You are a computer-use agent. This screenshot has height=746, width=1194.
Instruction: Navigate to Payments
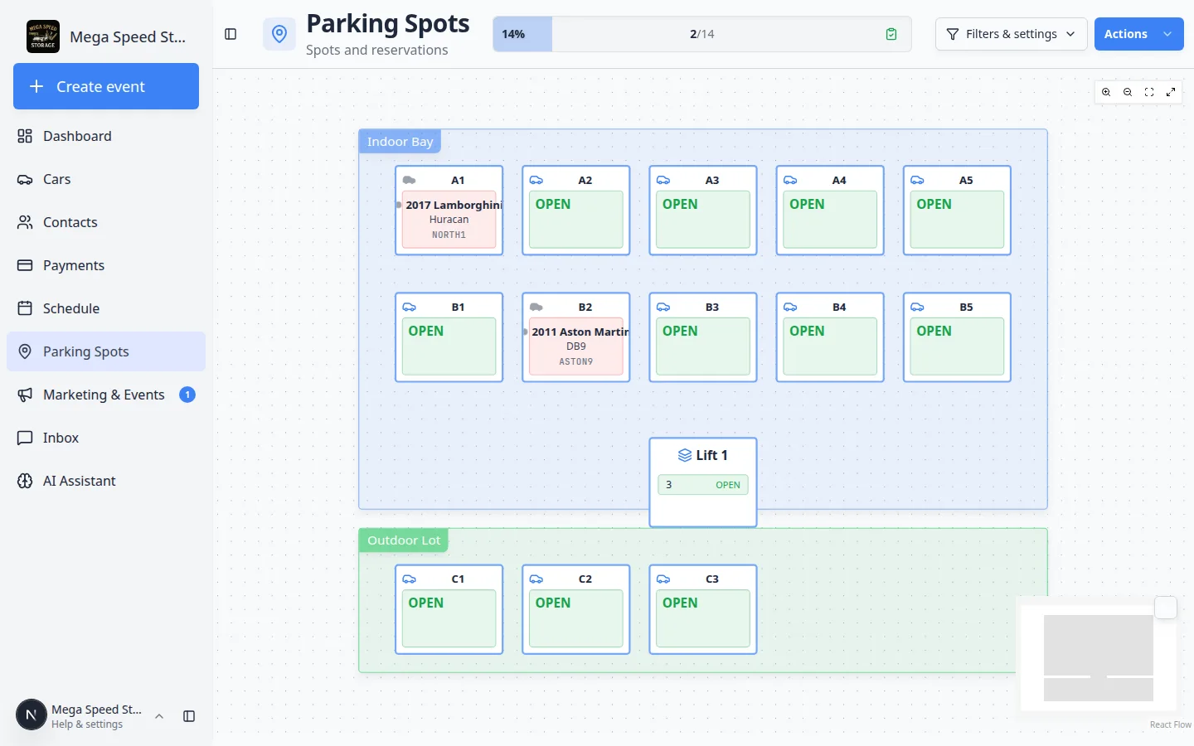point(106,265)
